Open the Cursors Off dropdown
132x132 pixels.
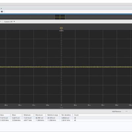click(x=10, y=22)
